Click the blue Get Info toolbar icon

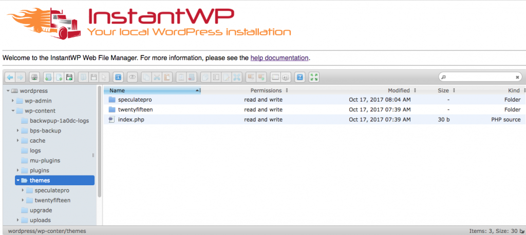click(118, 77)
